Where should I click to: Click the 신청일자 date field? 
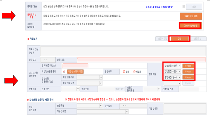tap(48, 60)
